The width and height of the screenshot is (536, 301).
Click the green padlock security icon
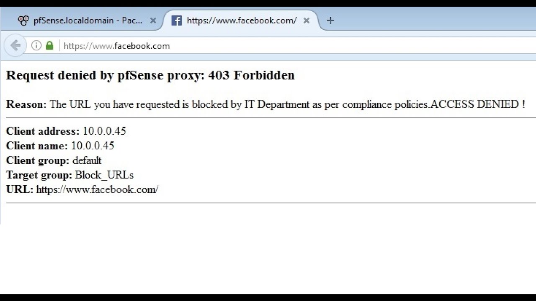click(49, 46)
